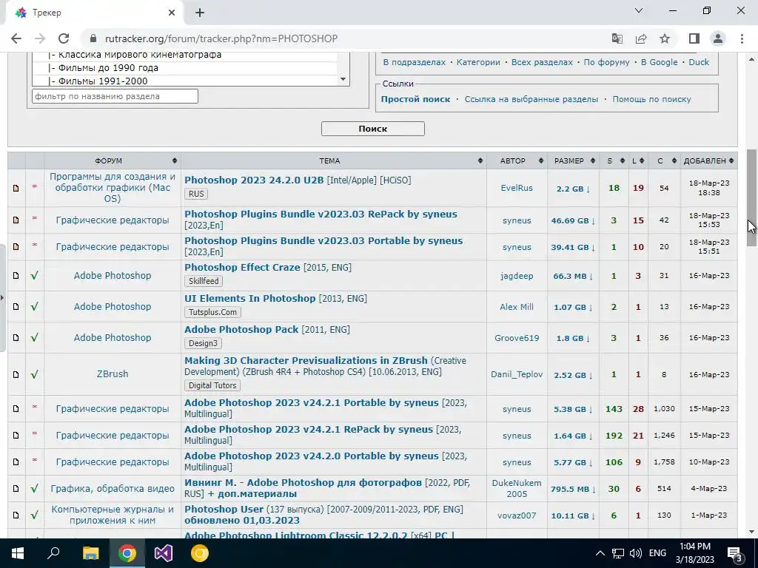Open topic Photoshop 2023 24.2.0 U2B

pyautogui.click(x=254, y=180)
